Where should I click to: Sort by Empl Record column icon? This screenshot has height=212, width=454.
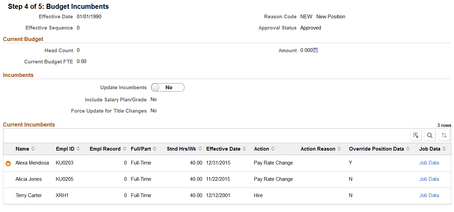[124, 149]
